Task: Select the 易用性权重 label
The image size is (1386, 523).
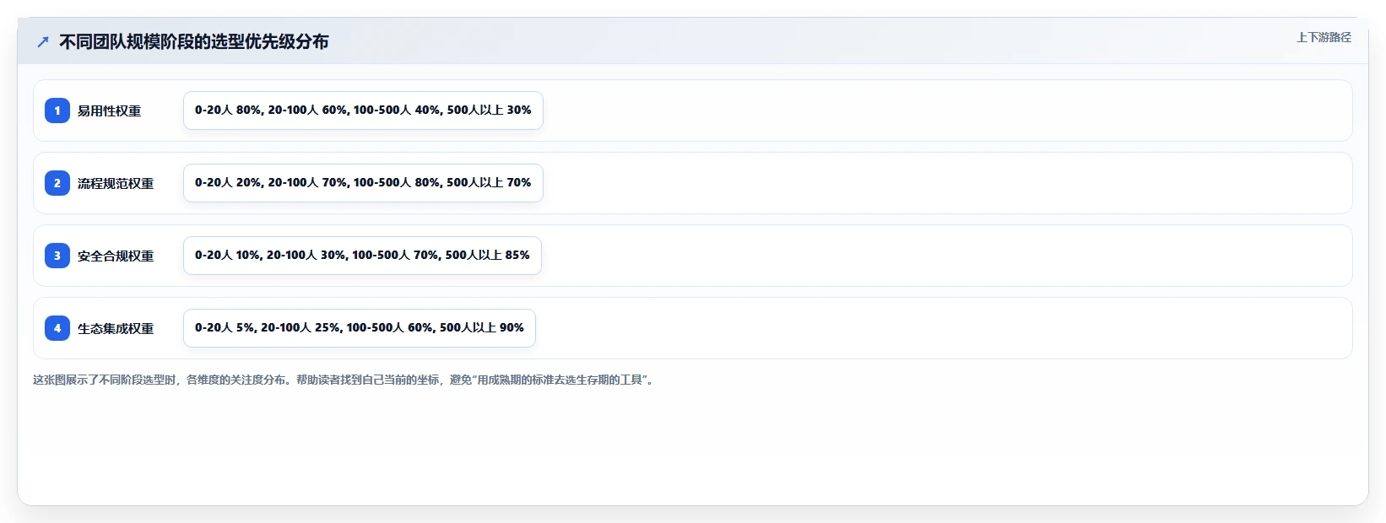Action: (110, 111)
